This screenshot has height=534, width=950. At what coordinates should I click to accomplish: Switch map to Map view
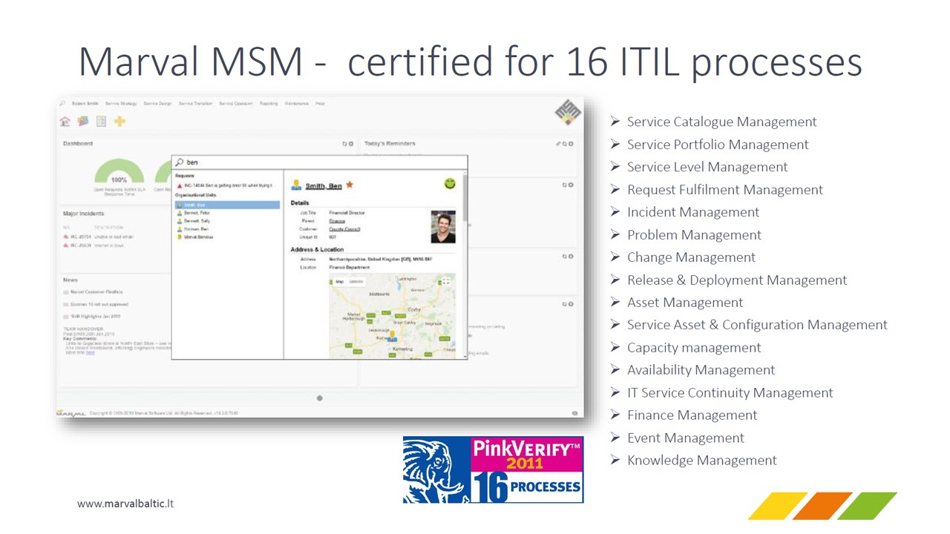(339, 282)
